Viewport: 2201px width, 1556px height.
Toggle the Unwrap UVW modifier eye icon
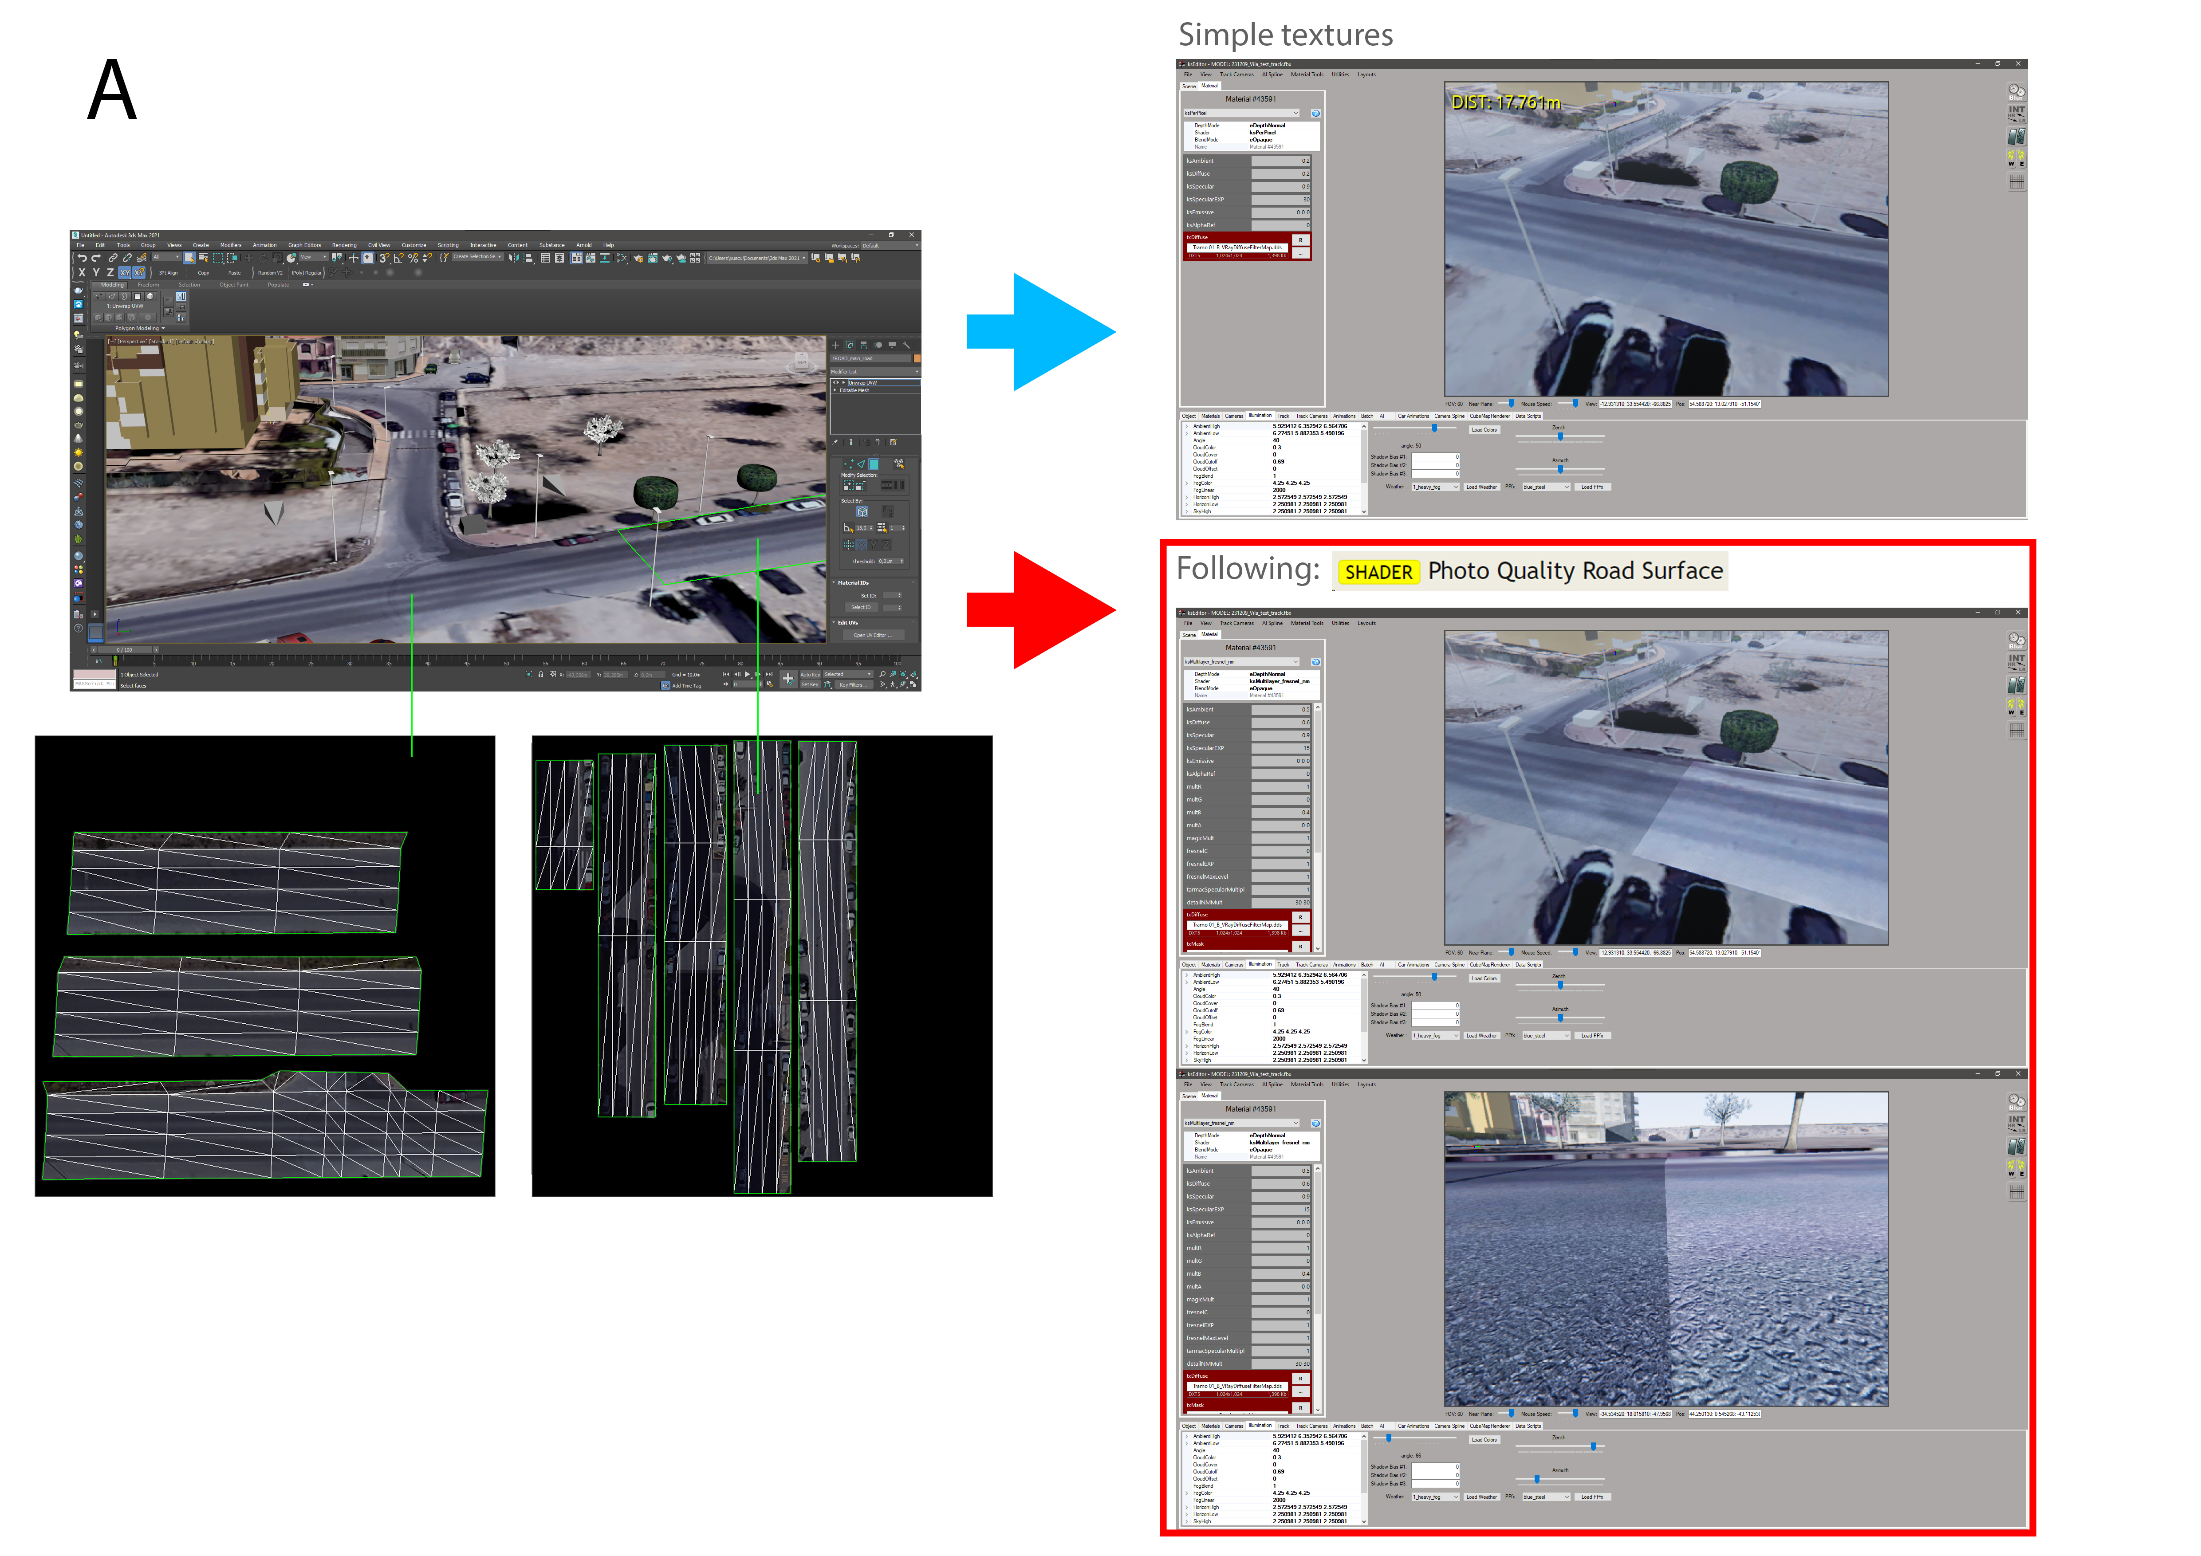pos(836,382)
